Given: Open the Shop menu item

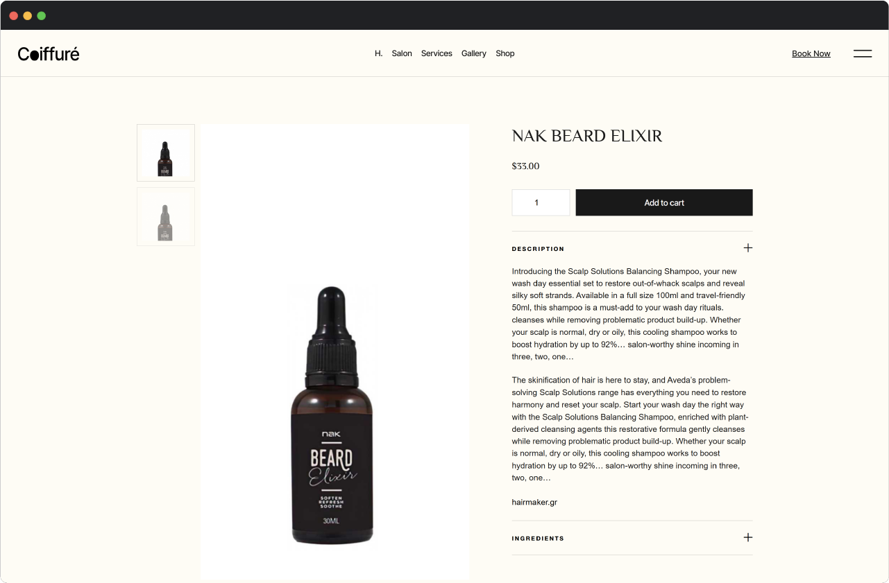Looking at the screenshot, I should (505, 53).
